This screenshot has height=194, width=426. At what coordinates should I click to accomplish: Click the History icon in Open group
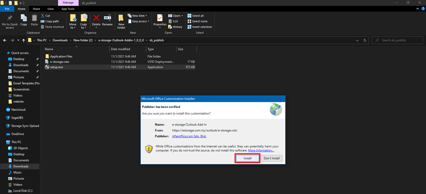coord(175,27)
